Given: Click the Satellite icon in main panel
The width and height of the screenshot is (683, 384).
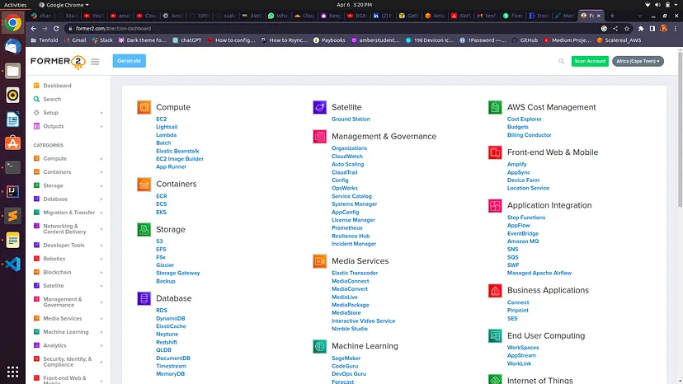Looking at the screenshot, I should [x=319, y=107].
